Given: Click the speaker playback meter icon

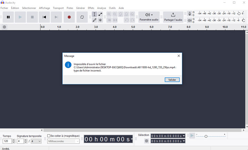Looking at the screenshot, I should (189, 20).
